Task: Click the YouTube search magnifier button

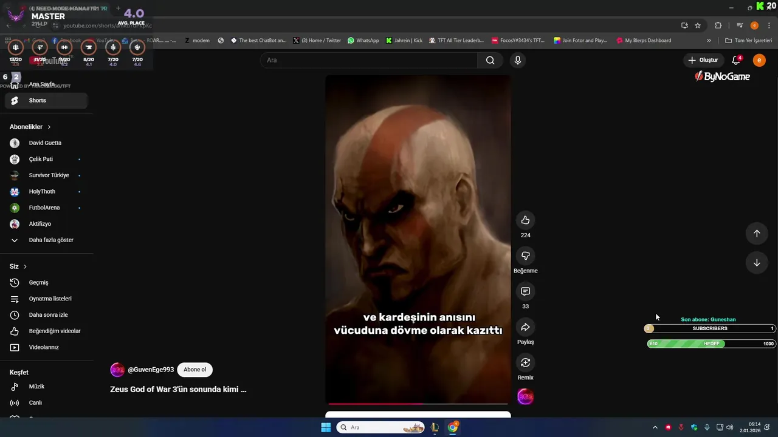Action: 490,60
